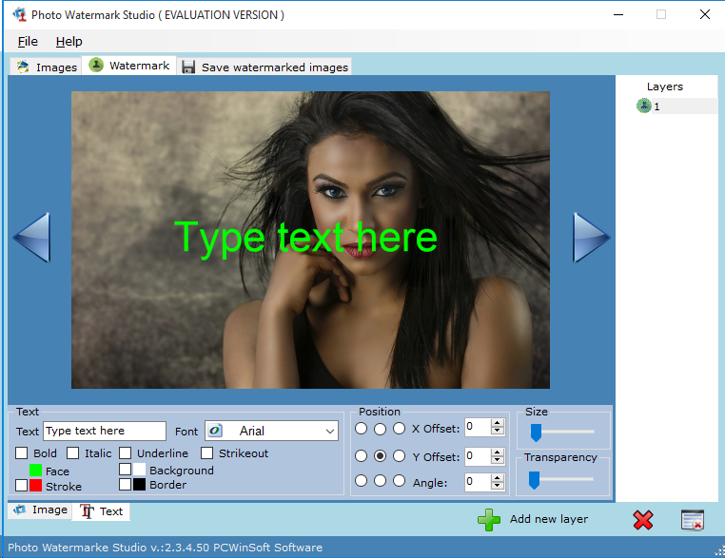The height and width of the screenshot is (558, 725).
Task: Open the Help menu
Action: pyautogui.click(x=69, y=41)
